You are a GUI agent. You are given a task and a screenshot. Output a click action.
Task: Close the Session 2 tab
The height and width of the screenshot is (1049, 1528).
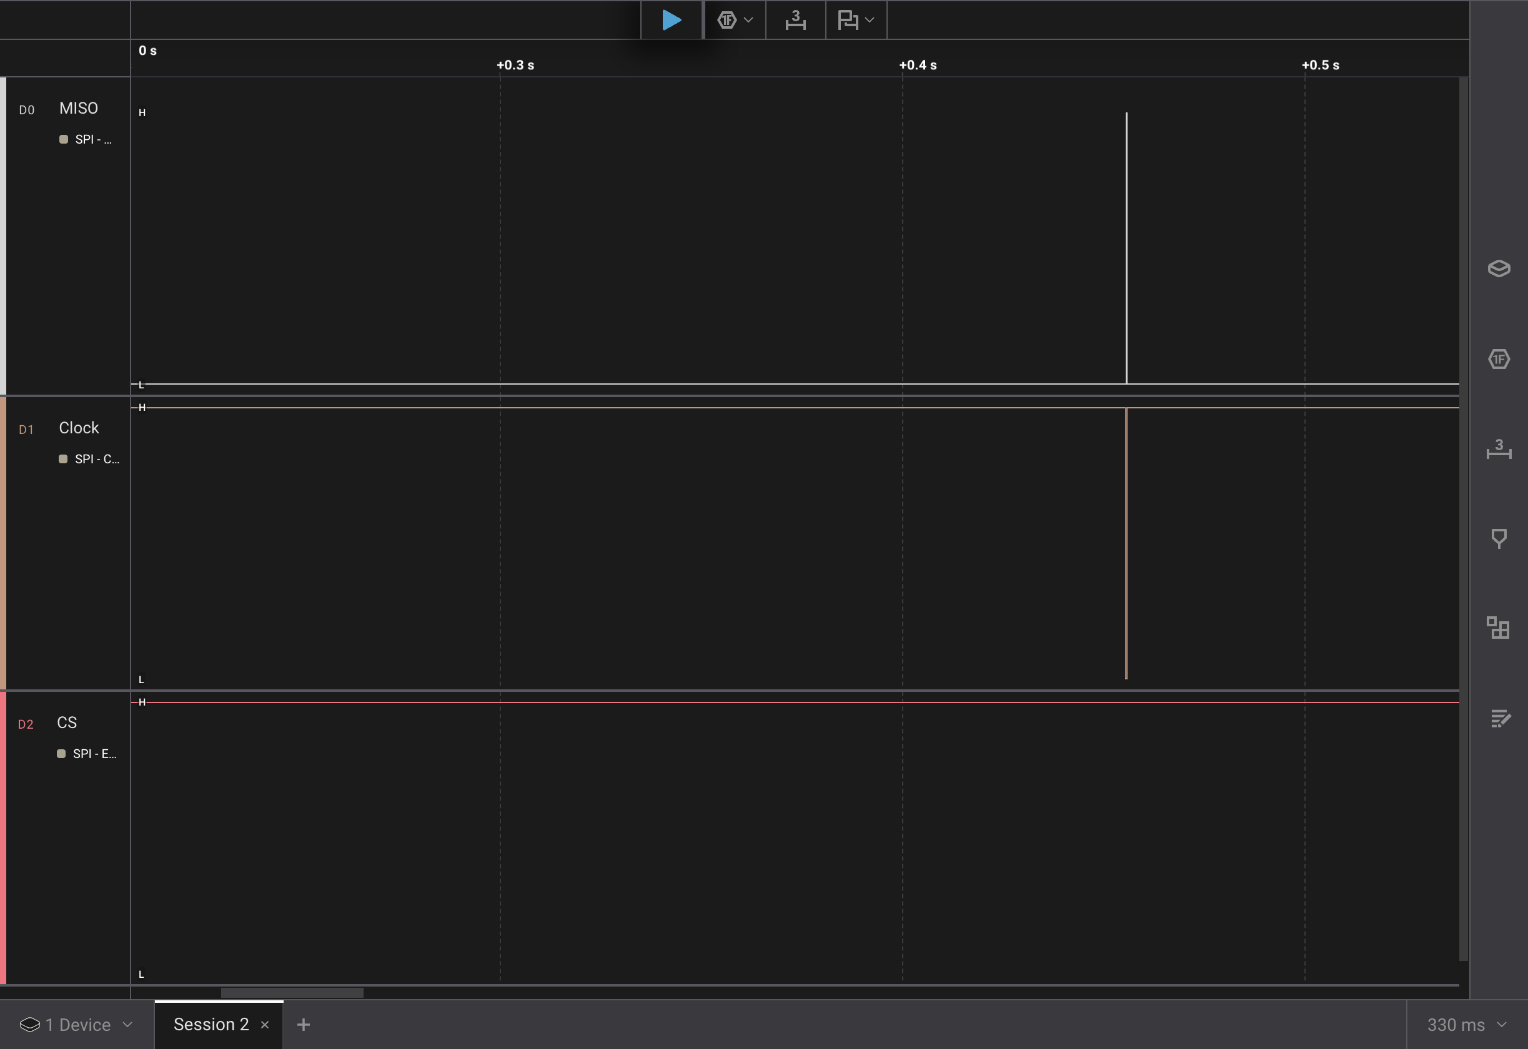tap(265, 1024)
